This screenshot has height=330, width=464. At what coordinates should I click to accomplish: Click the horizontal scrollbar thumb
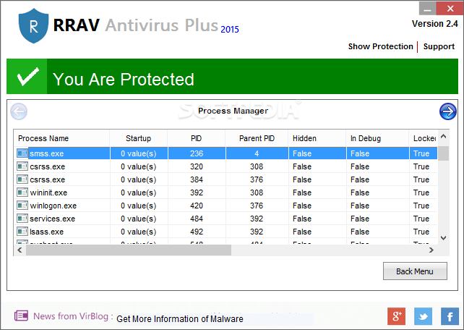point(129,250)
